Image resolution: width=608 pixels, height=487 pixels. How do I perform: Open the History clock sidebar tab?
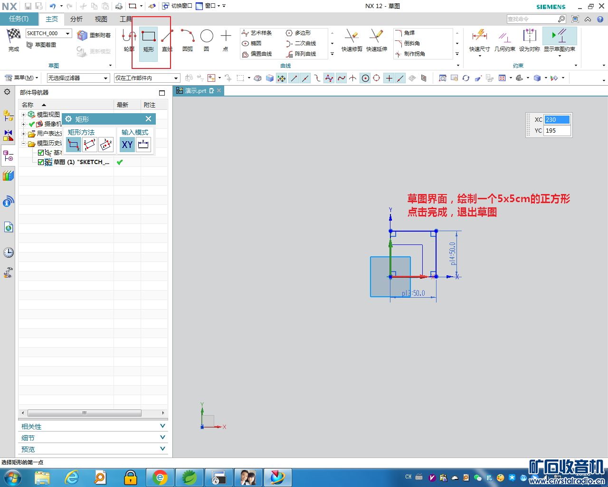[8, 252]
